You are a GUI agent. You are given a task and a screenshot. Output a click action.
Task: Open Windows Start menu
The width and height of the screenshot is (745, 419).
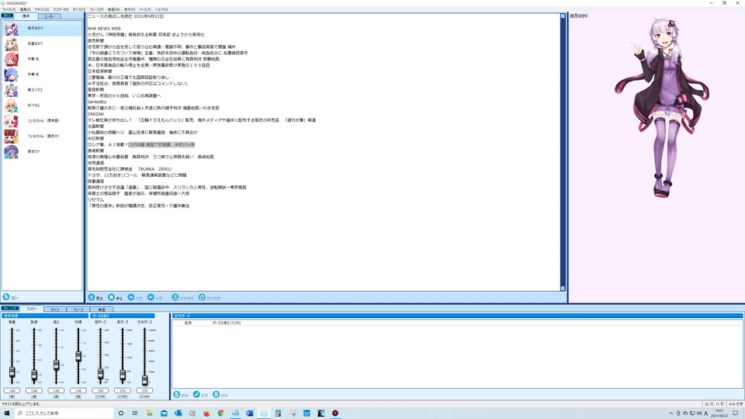[x=7, y=414]
